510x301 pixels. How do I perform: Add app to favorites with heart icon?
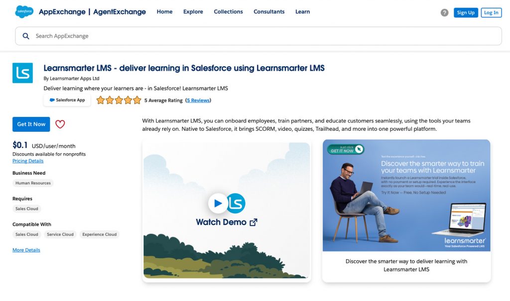coord(60,124)
